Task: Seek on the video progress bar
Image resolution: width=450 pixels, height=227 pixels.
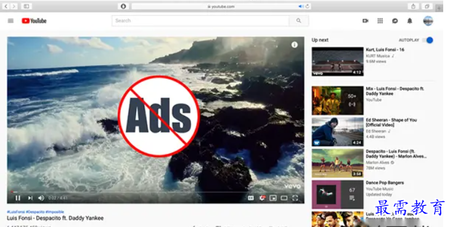Action: pos(155,192)
